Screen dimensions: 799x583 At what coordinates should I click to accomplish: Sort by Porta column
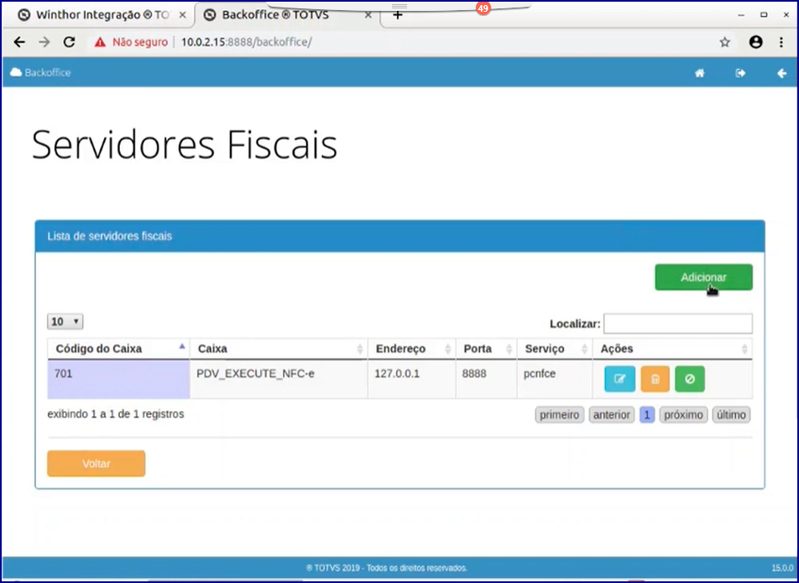pyautogui.click(x=486, y=349)
